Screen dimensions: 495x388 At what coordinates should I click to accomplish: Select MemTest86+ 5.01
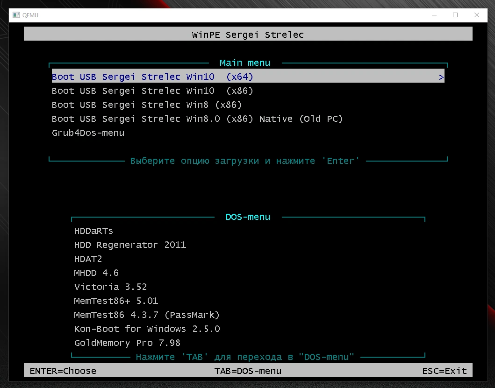click(x=116, y=301)
